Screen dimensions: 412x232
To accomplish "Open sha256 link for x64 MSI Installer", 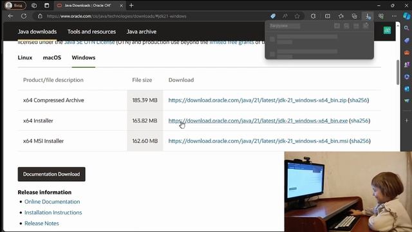I will coord(360,141).
